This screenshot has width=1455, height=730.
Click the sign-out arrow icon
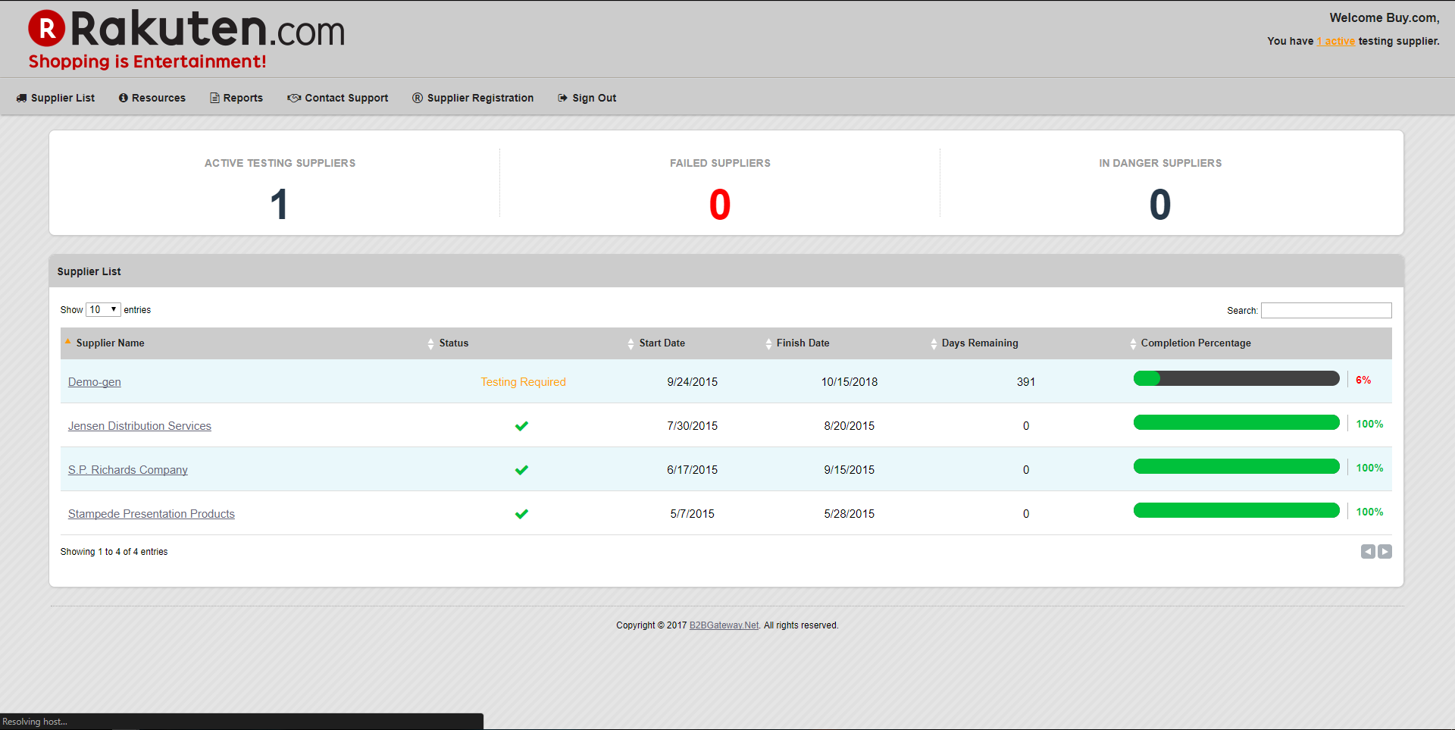[x=563, y=98]
